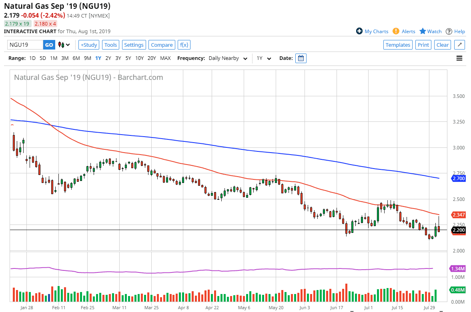Open My Charts plus icon
This screenshot has height=312, width=471.
click(x=359, y=31)
